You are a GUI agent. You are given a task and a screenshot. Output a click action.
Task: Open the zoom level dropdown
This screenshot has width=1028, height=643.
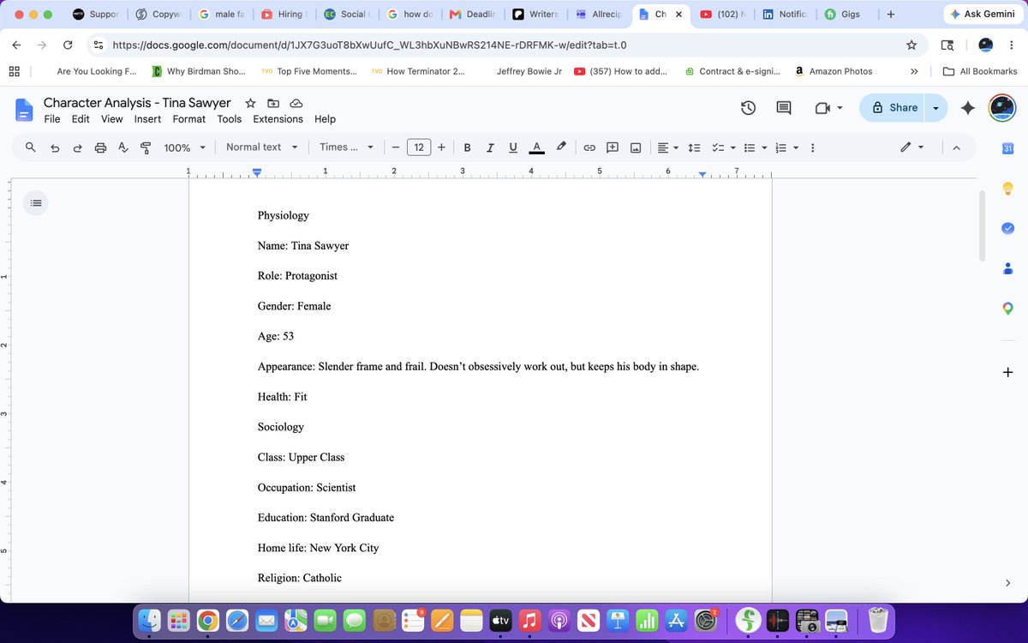tap(185, 147)
